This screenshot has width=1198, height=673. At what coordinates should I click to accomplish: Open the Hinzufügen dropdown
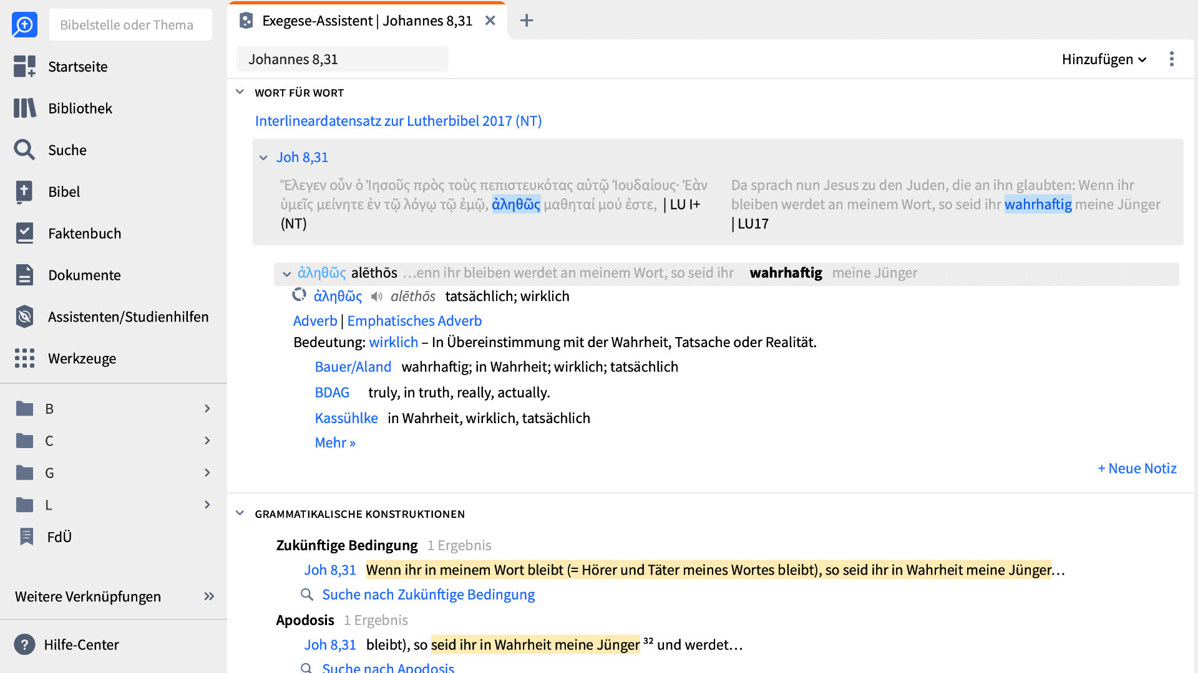tap(1104, 59)
